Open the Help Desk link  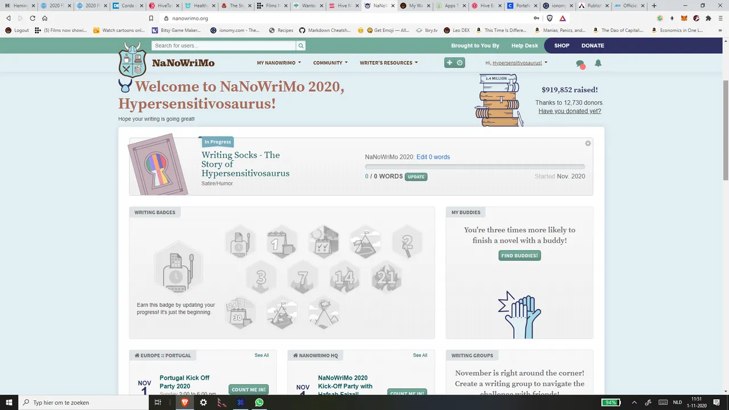525,46
